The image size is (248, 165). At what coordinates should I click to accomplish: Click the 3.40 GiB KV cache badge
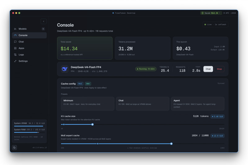coord(217,116)
